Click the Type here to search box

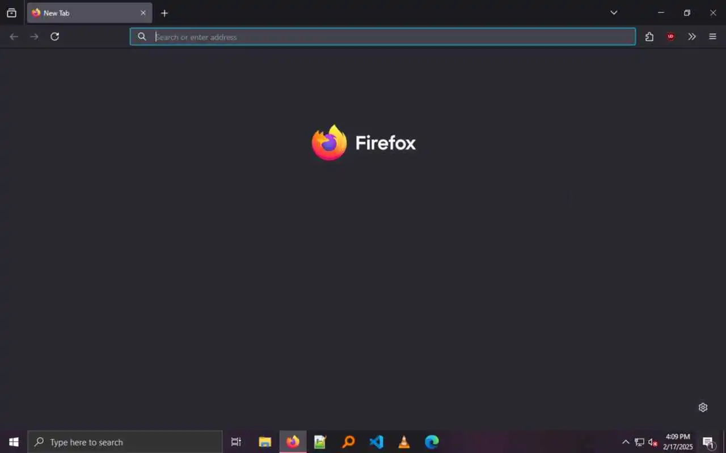click(125, 442)
